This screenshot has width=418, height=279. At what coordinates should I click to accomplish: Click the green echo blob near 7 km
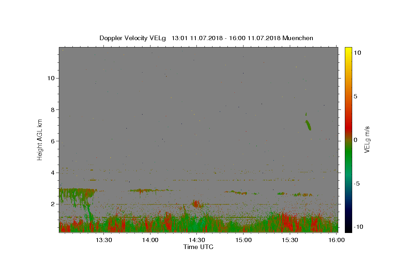coord(308,125)
